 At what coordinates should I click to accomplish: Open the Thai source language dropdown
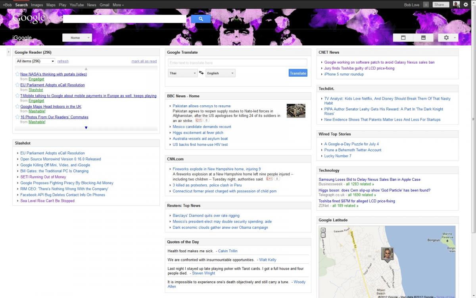pyautogui.click(x=182, y=73)
